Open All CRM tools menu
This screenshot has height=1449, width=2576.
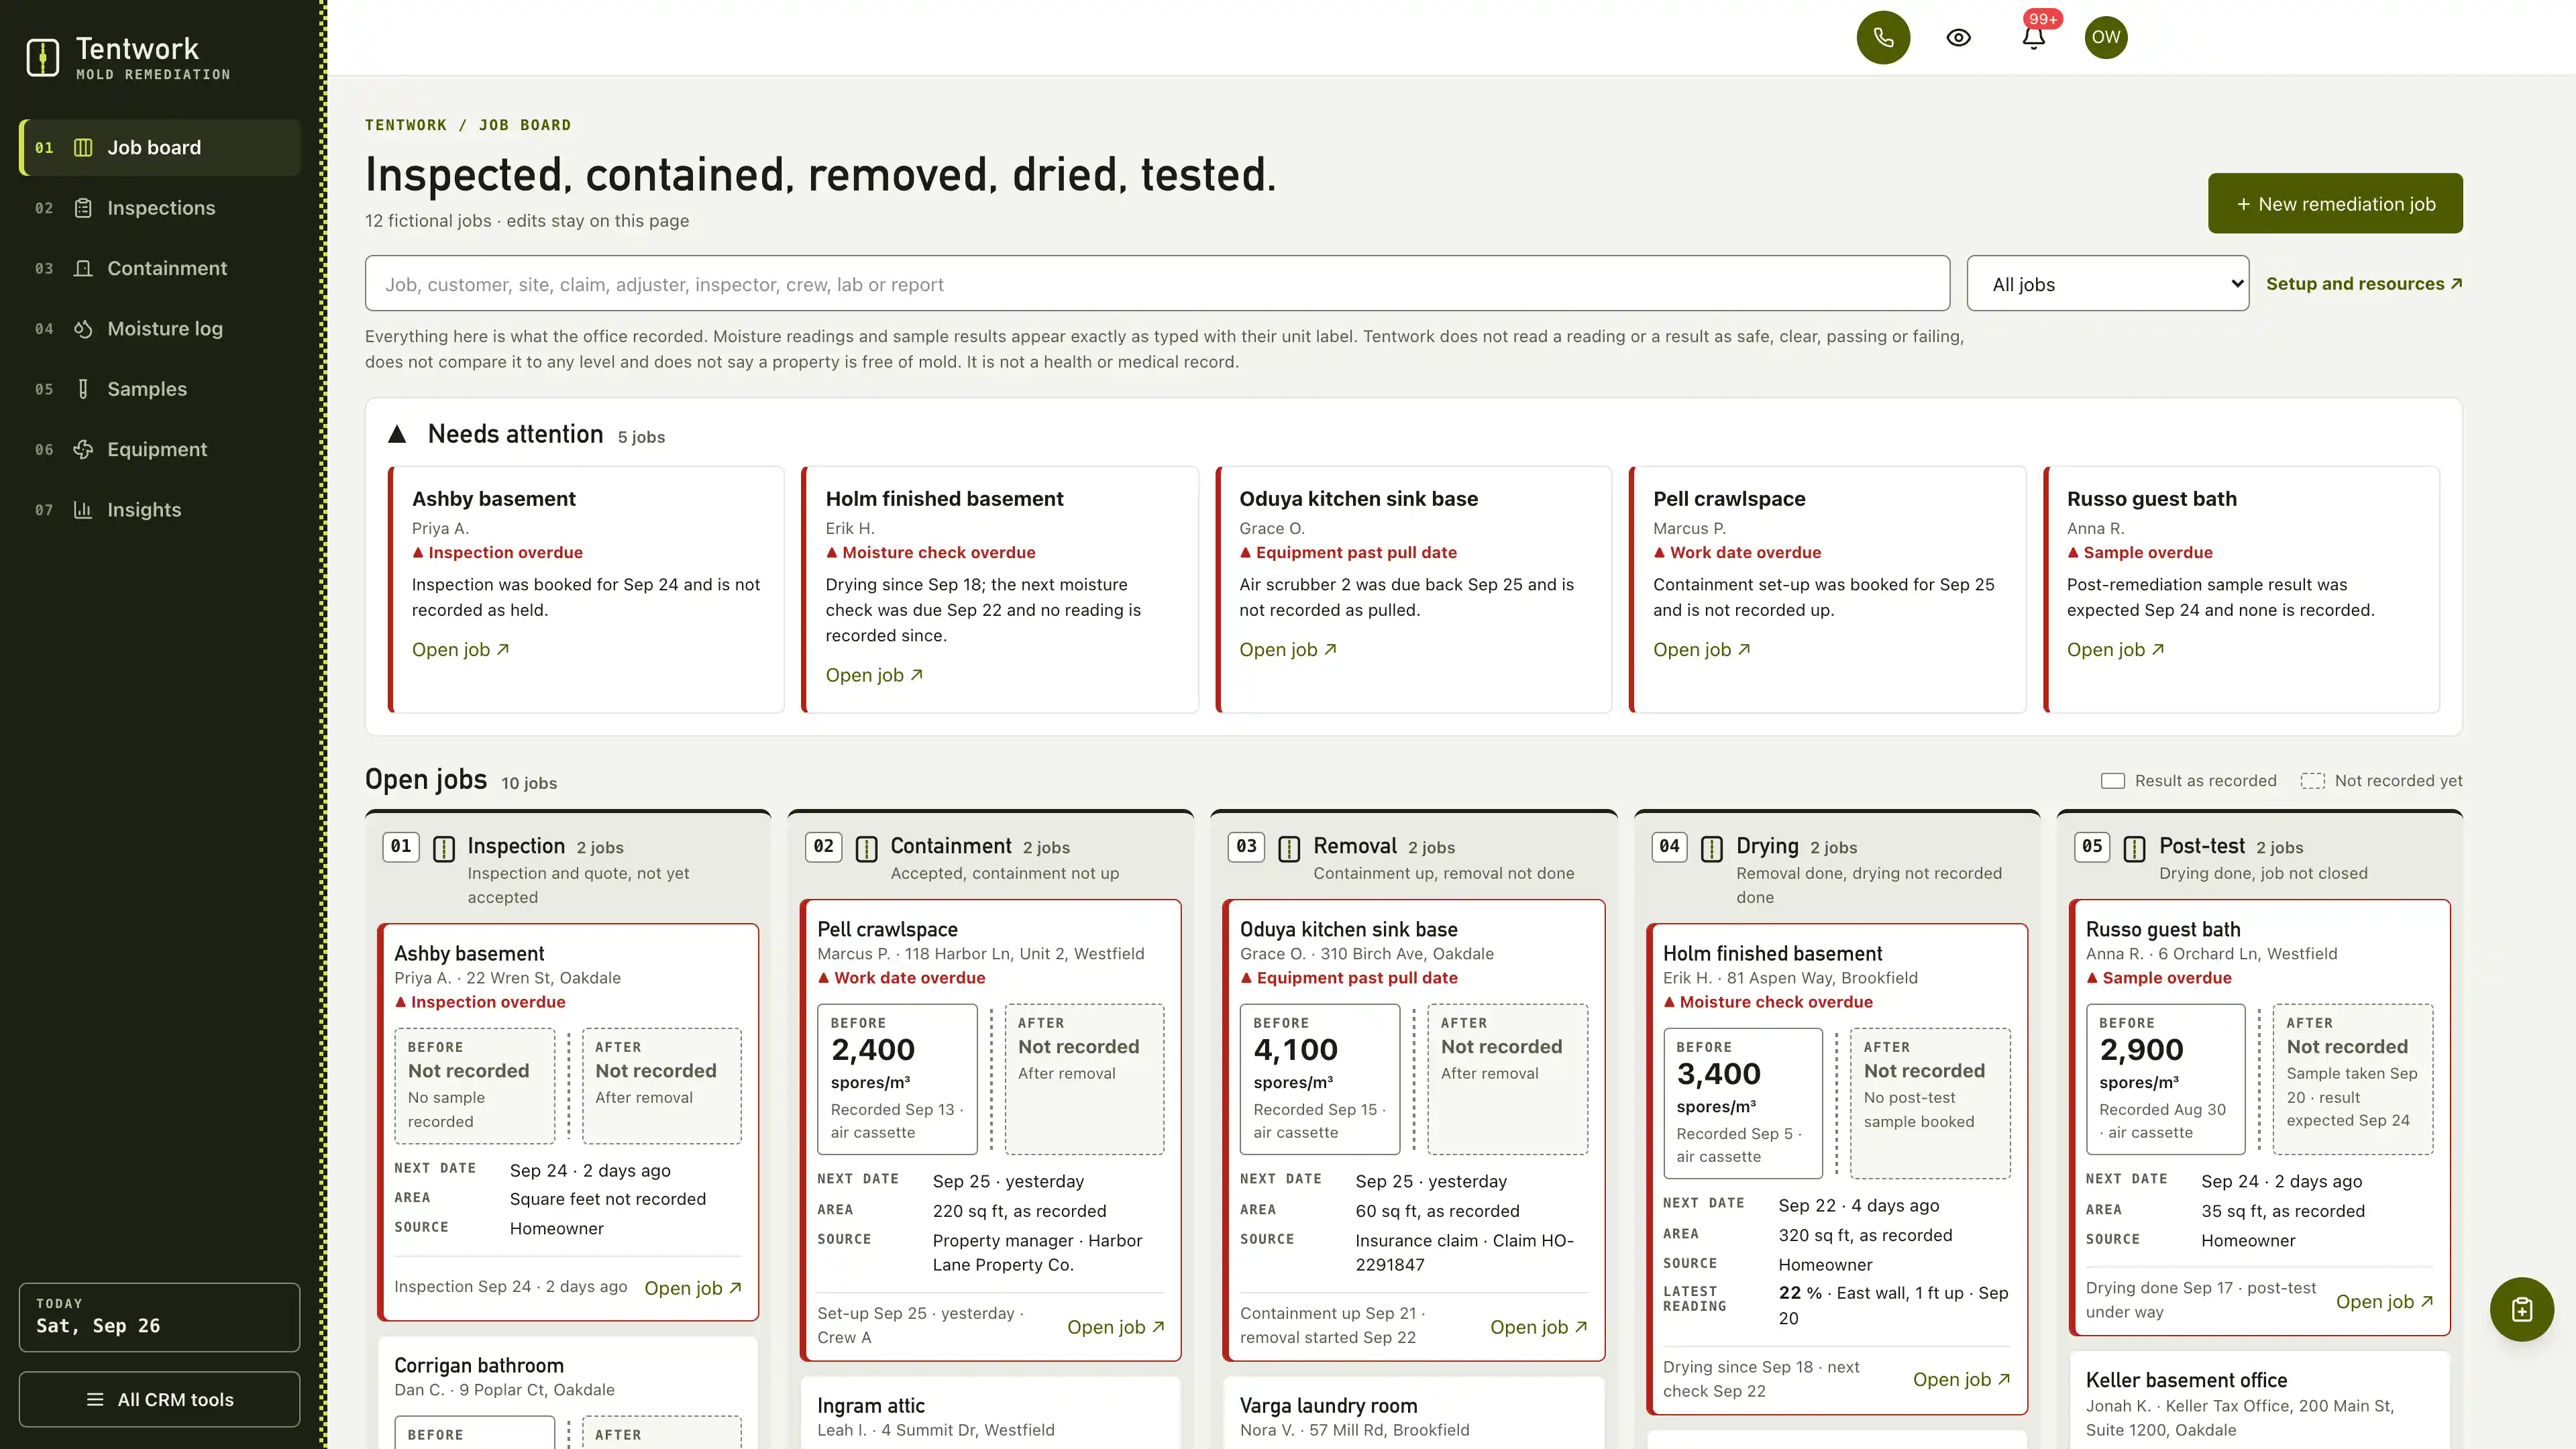point(159,1399)
